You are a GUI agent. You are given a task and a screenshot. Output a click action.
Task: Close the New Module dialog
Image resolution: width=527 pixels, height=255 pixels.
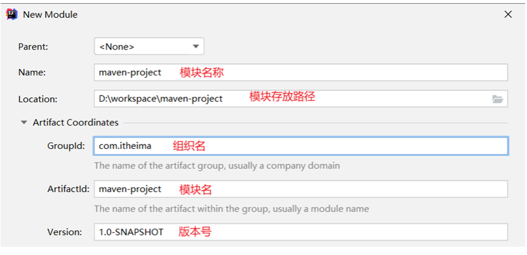tap(508, 14)
